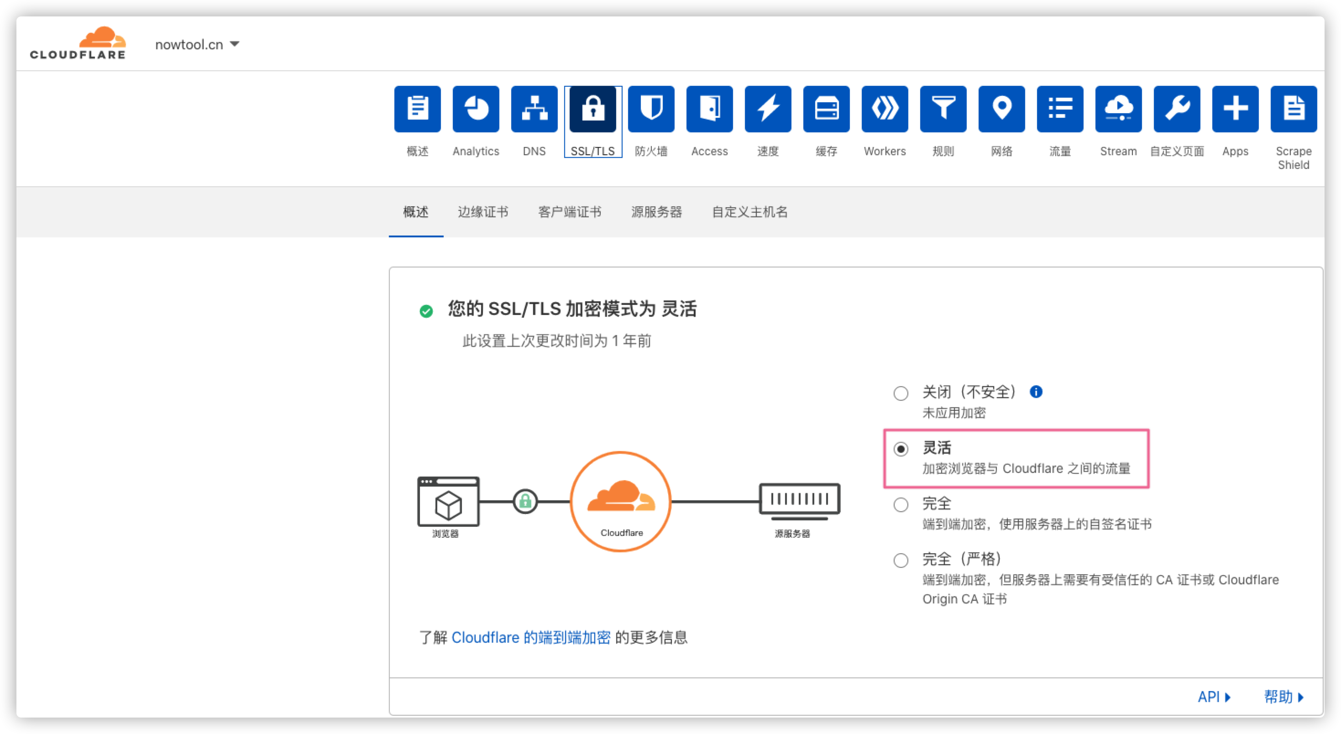The width and height of the screenshot is (1341, 734).
Task: Click the Cloudflare circle in the diagram
Action: click(x=621, y=501)
